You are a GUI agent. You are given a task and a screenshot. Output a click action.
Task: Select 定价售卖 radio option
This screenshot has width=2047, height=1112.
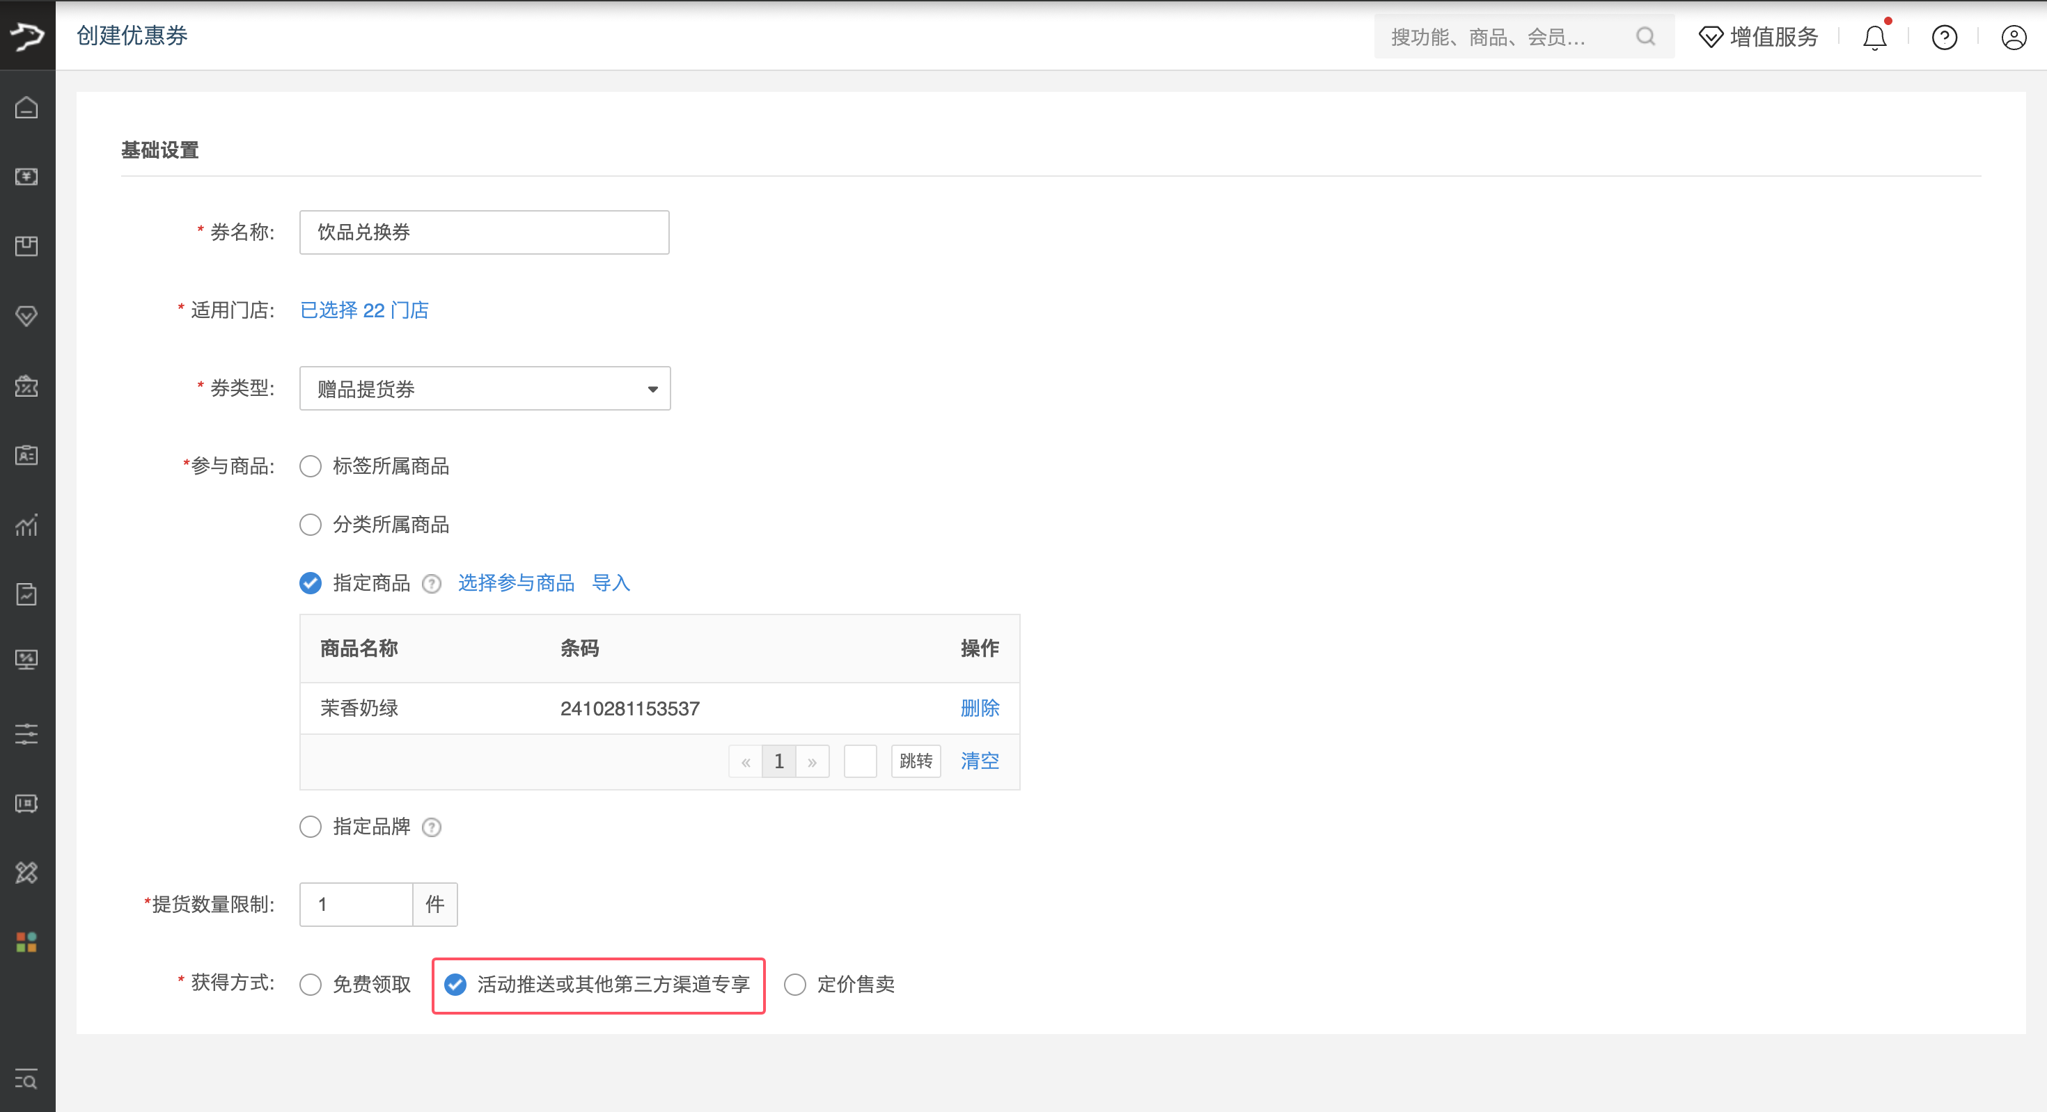(795, 985)
